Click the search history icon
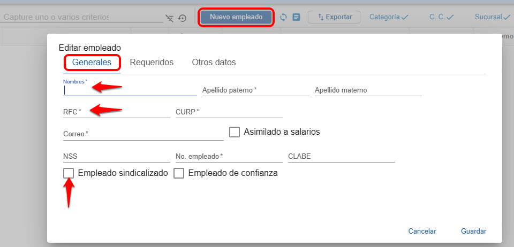Image resolution: width=514 pixels, height=247 pixels. [x=182, y=18]
